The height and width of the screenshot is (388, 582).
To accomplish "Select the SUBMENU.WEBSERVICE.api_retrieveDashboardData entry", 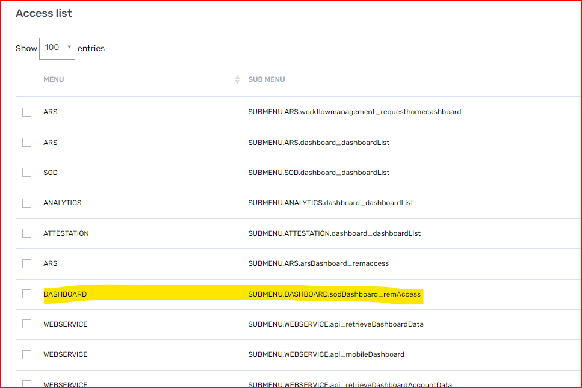I will tap(336, 324).
